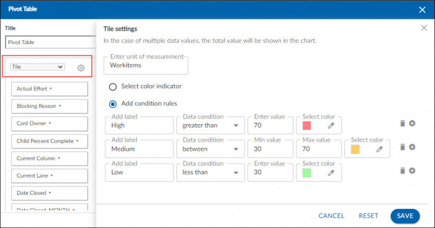The width and height of the screenshot is (435, 228).
Task: Delete the High condition rule
Action: [403, 123]
